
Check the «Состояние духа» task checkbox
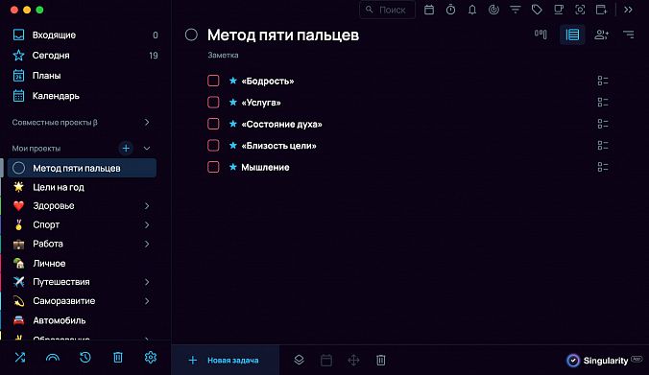(213, 124)
